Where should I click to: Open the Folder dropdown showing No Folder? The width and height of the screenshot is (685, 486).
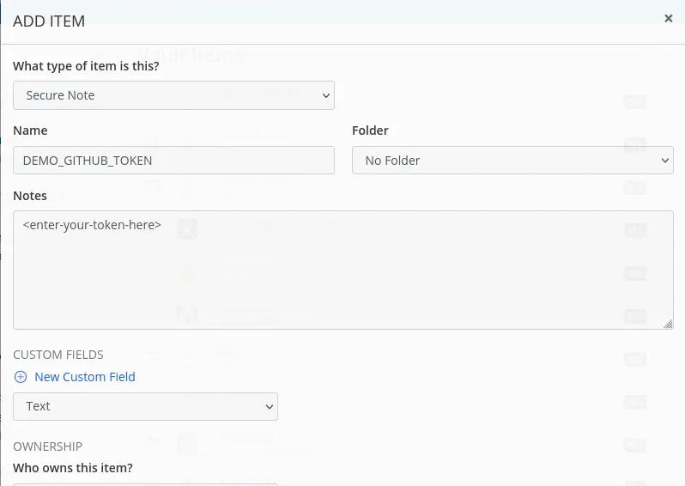click(x=512, y=161)
